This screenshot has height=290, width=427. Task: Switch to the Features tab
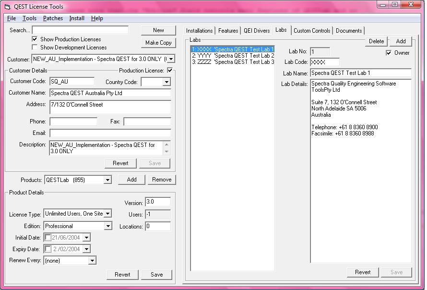[228, 31]
